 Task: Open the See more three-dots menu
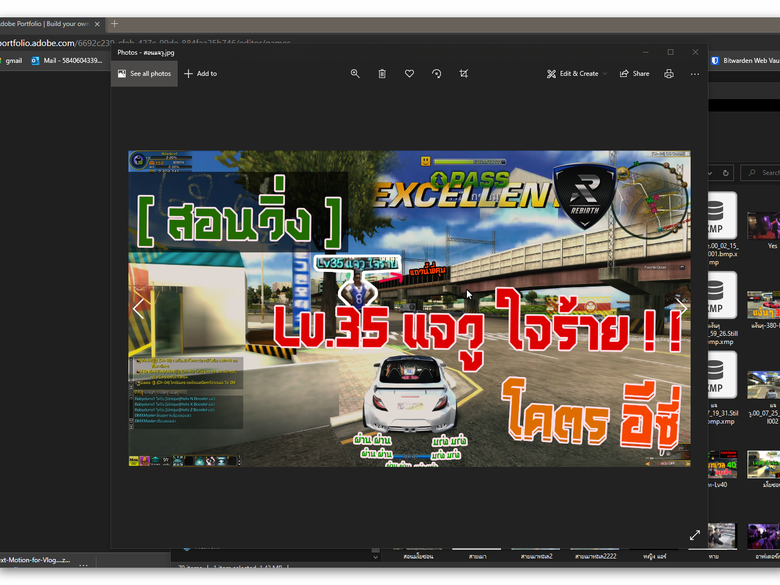pyautogui.click(x=695, y=74)
